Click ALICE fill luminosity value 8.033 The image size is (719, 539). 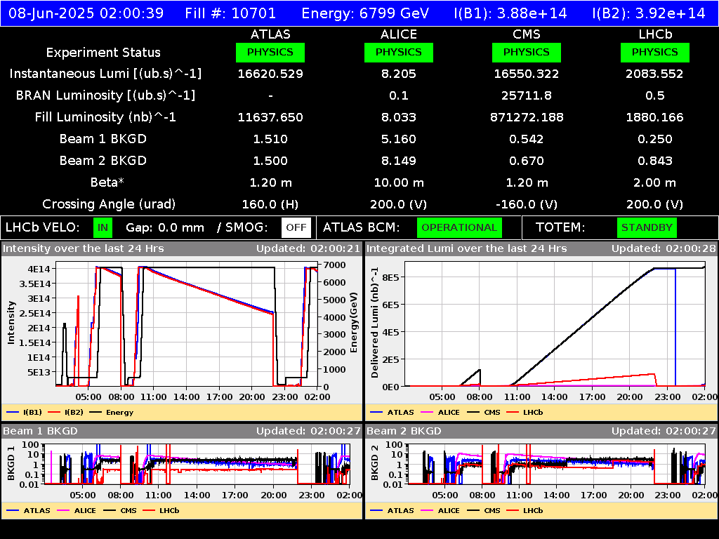tap(399, 117)
